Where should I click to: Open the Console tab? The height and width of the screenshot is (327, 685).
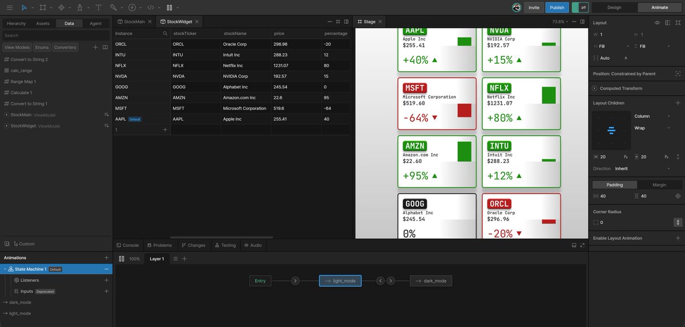point(128,245)
